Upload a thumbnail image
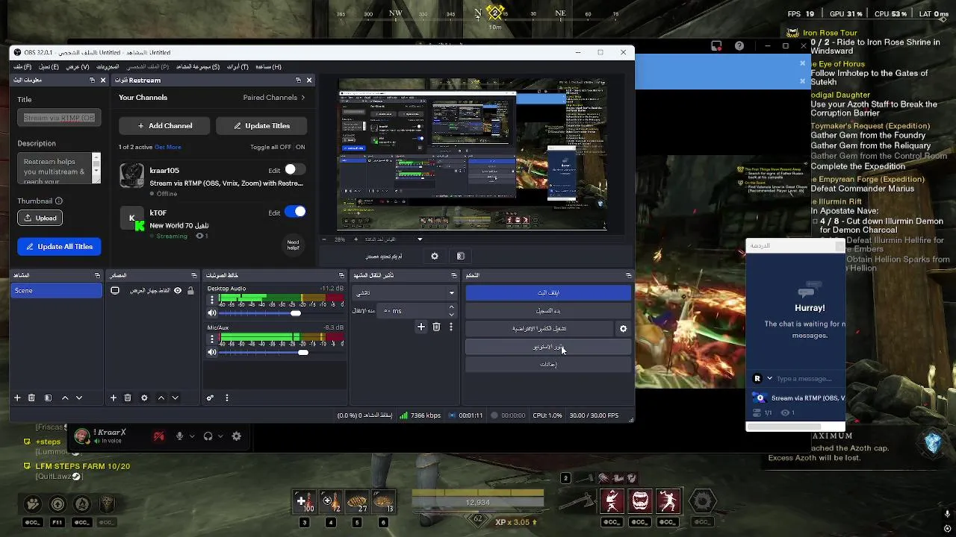956x537 pixels. pyautogui.click(x=40, y=218)
